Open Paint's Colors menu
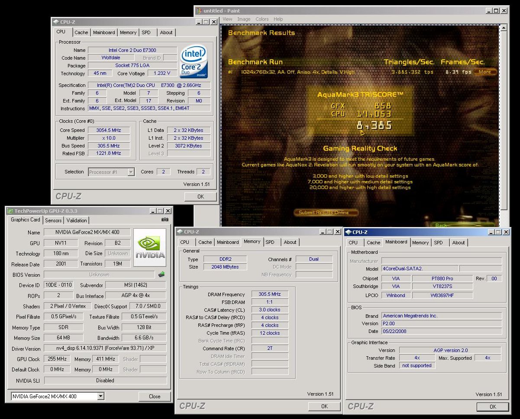520x419 pixels. [262, 19]
